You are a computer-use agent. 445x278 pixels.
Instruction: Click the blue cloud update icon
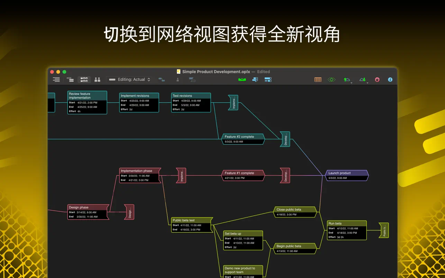click(362, 80)
